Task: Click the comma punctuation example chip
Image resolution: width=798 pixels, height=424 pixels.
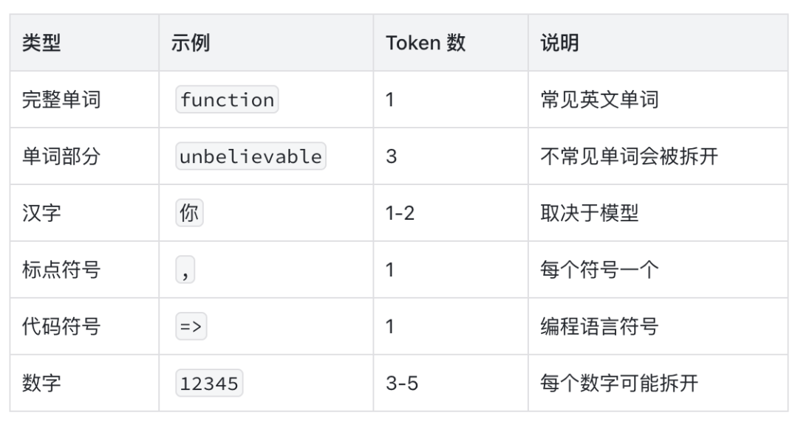Action: point(185,271)
